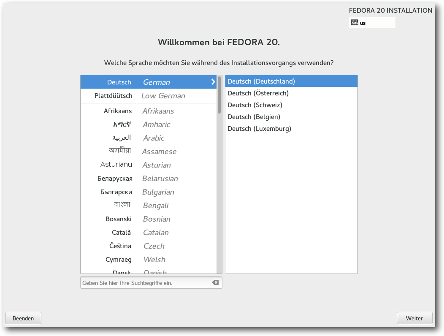Screen dimensions: 444x336
Task: Select Plattdüütsch Low German row
Action: [x=149, y=96]
